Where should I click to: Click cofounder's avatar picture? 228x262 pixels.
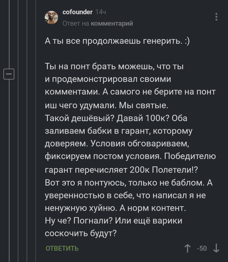tap(52, 17)
